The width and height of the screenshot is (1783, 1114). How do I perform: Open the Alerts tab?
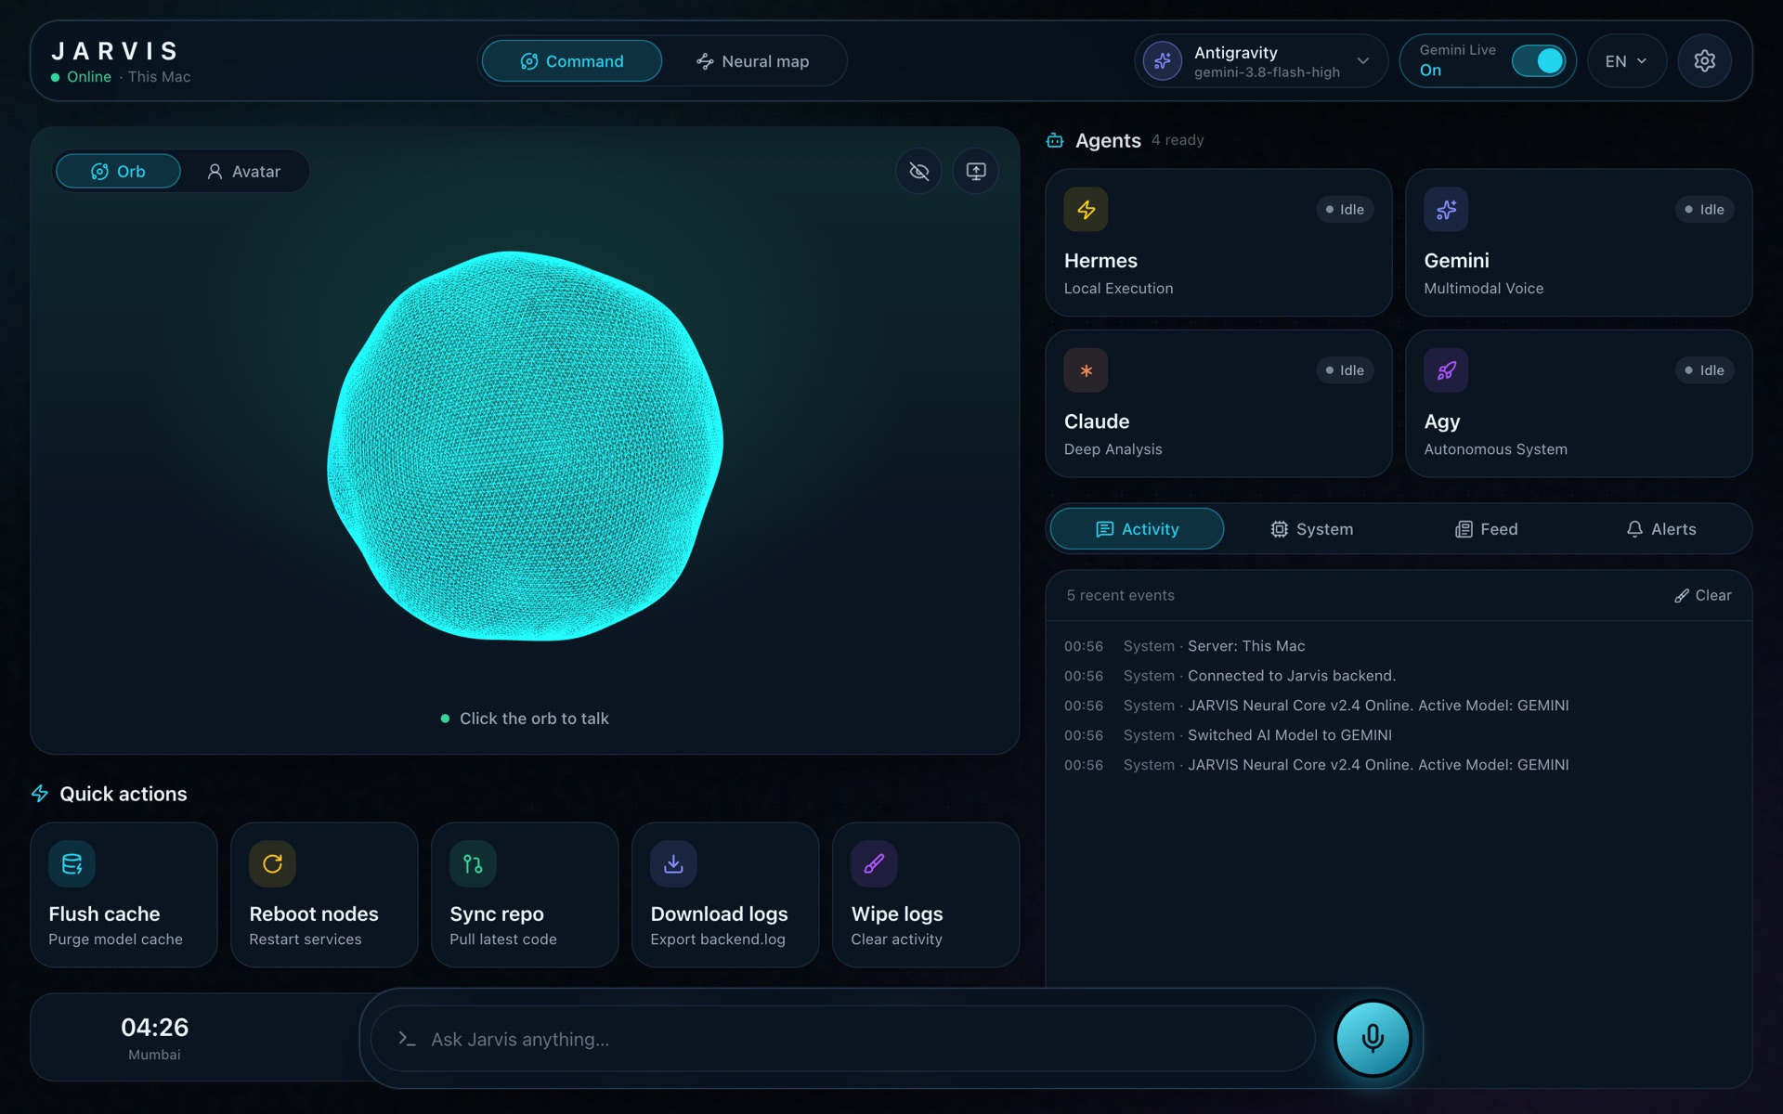(x=1660, y=529)
